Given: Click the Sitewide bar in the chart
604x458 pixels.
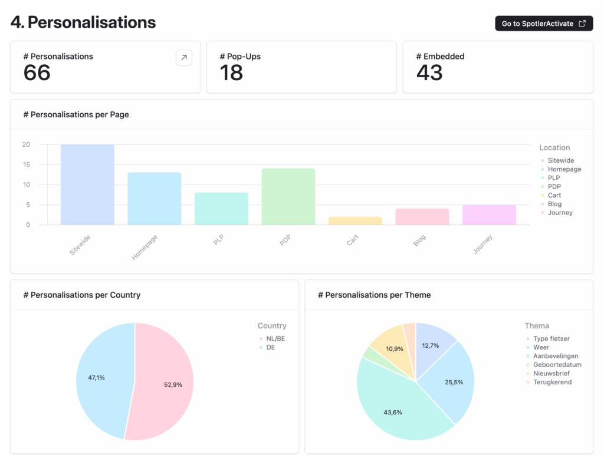Looking at the screenshot, I should [x=87, y=183].
